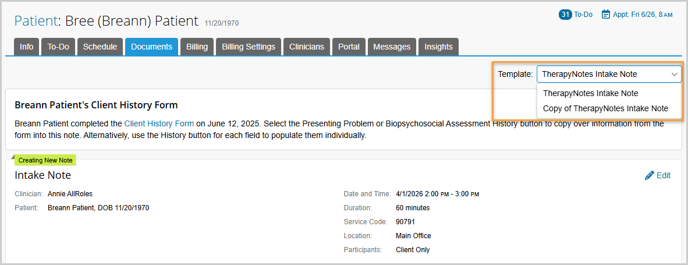
Task: Click the header birthdate 11/20/1970
Action: point(222,23)
